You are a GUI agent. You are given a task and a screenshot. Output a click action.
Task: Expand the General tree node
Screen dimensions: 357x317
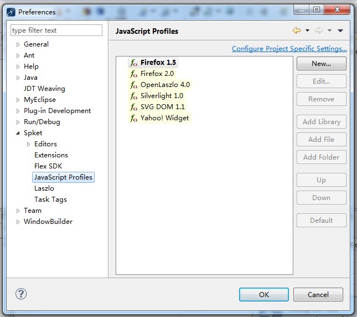pyautogui.click(x=18, y=44)
